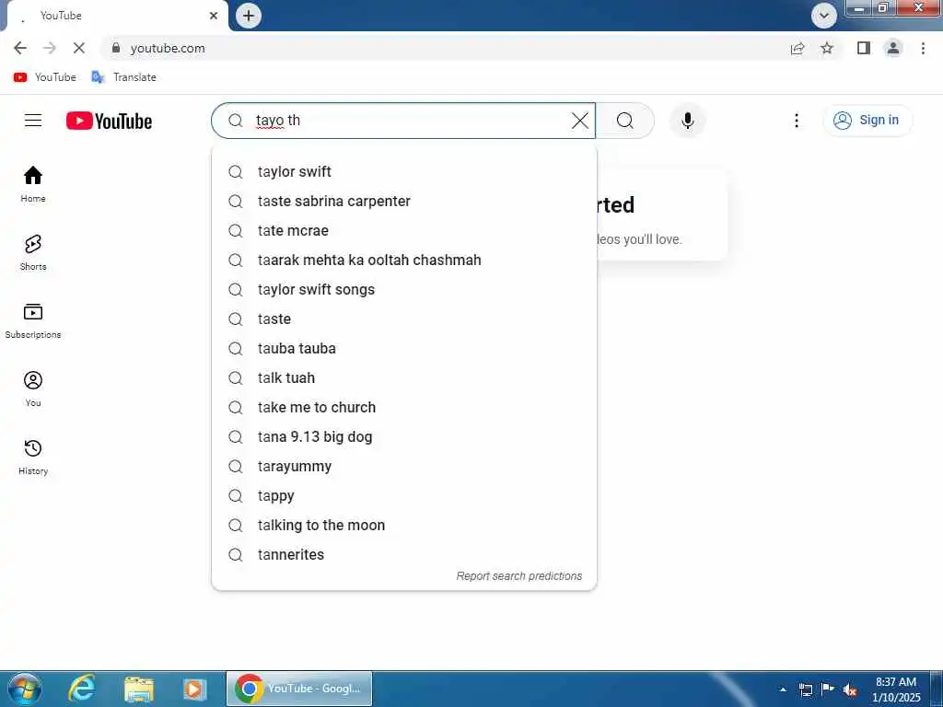Click the magnifier search button
The height and width of the screenshot is (707, 943).
pyautogui.click(x=625, y=121)
